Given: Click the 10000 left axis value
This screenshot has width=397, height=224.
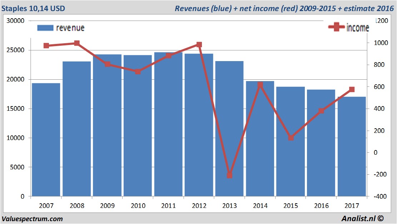Looking at the screenshot, I should [x=15, y=138].
